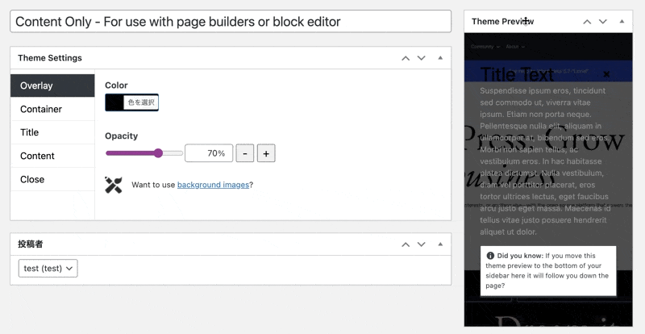Click the brush and pencil design icon
645x334 pixels.
114,185
